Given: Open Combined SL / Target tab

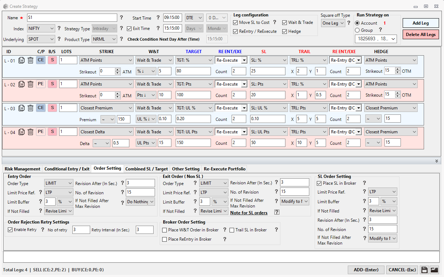Looking at the screenshot, I should coord(146,169).
